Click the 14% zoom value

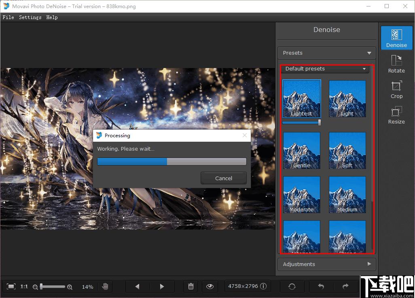87,287
